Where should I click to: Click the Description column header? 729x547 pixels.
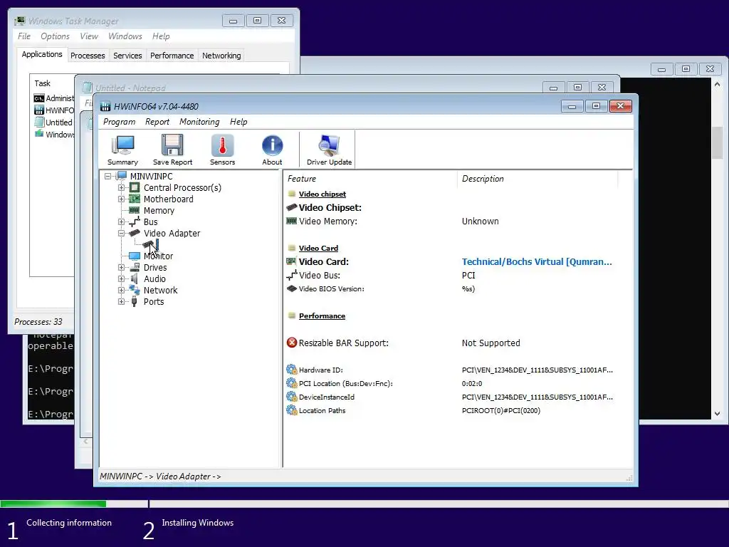(x=538, y=179)
